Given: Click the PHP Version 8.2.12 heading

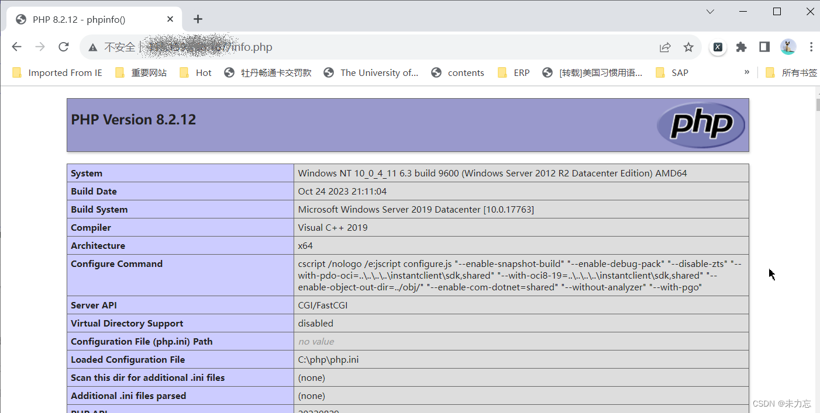Looking at the screenshot, I should [x=133, y=120].
